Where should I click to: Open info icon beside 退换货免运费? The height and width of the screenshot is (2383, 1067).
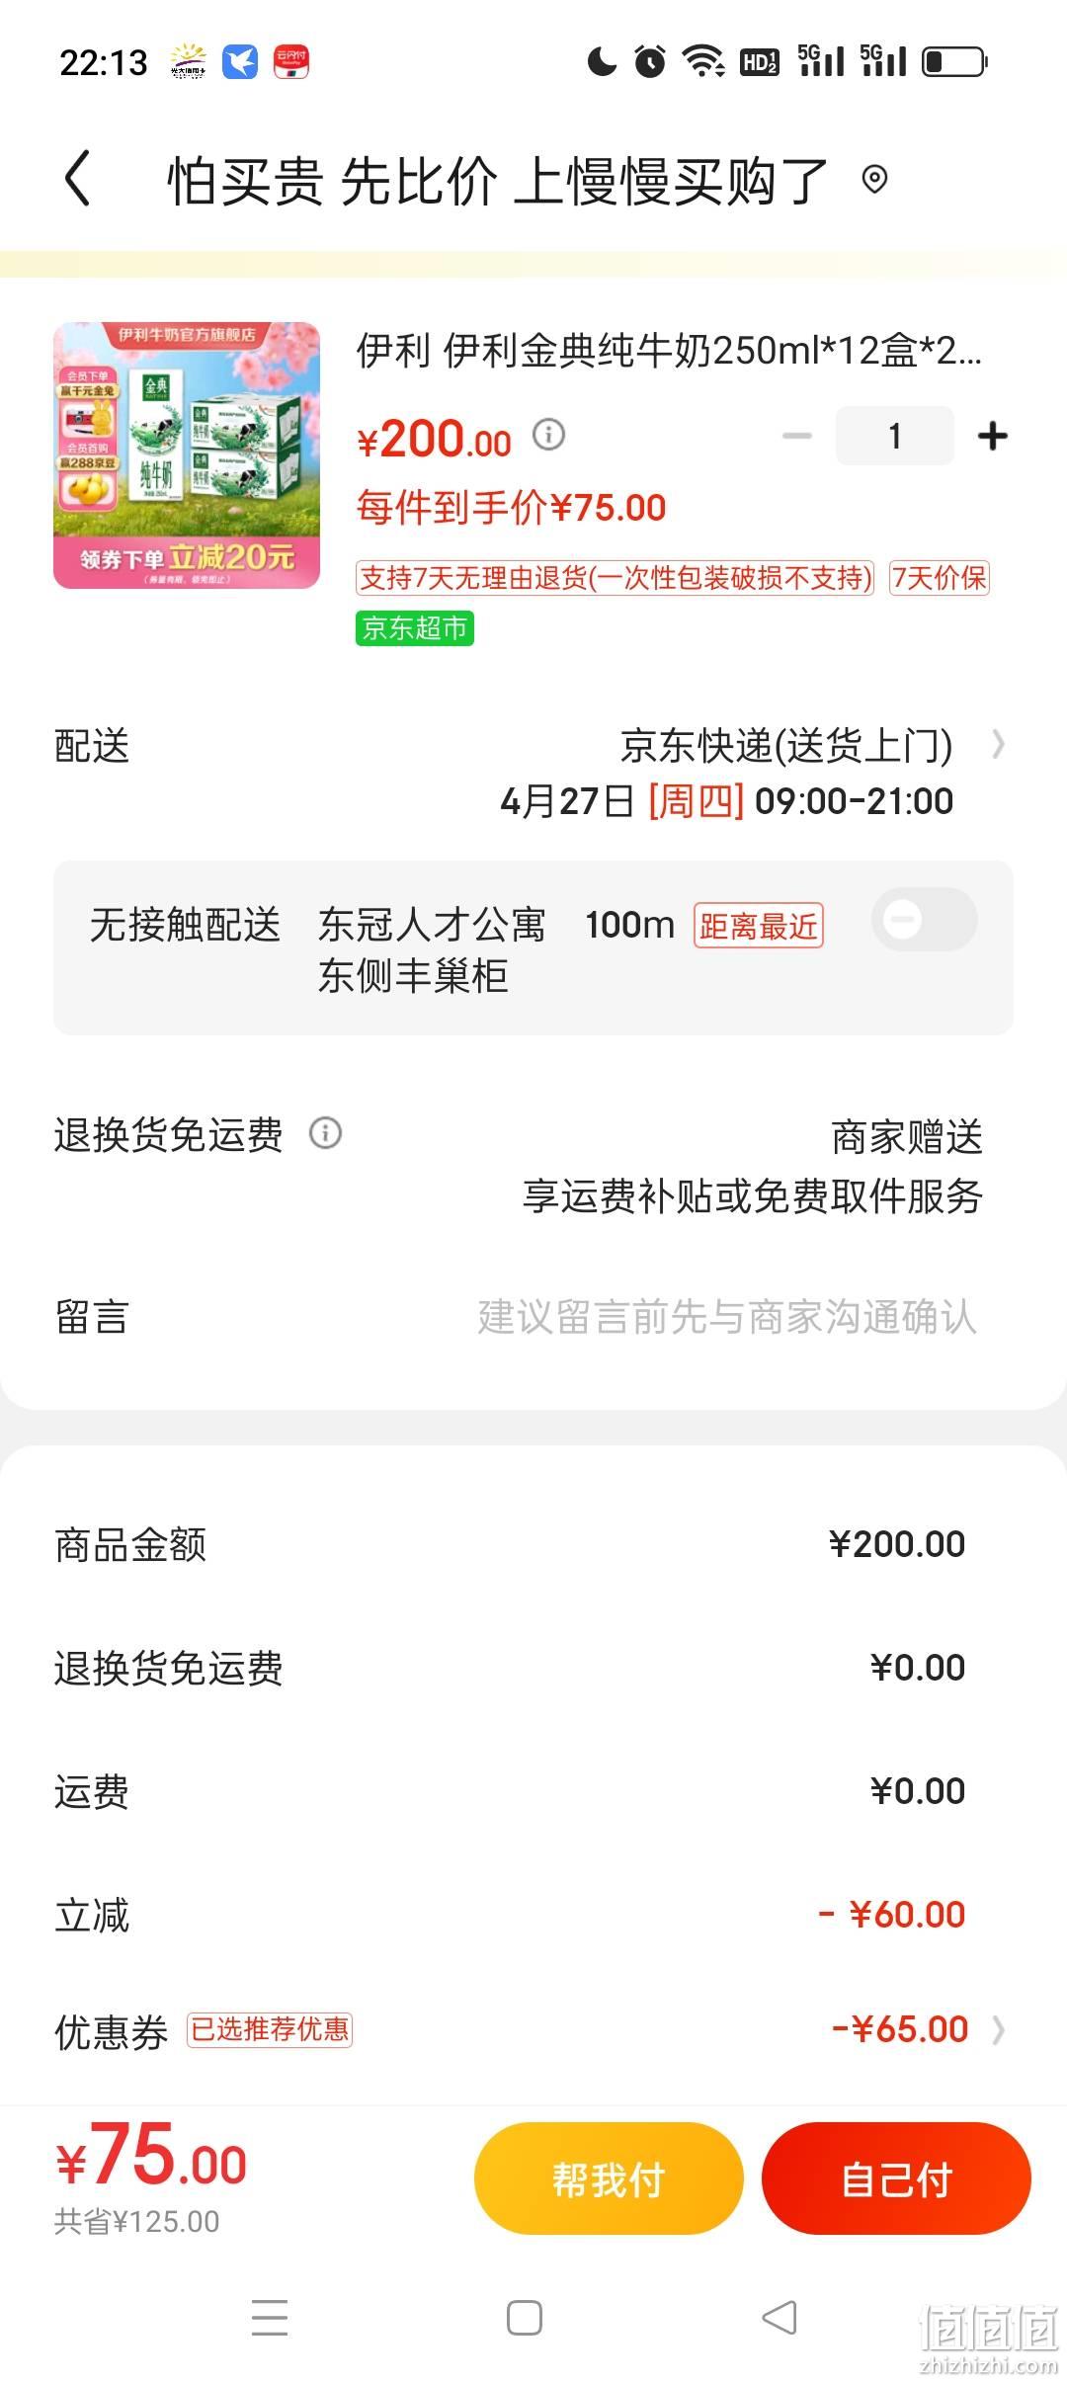[325, 1133]
